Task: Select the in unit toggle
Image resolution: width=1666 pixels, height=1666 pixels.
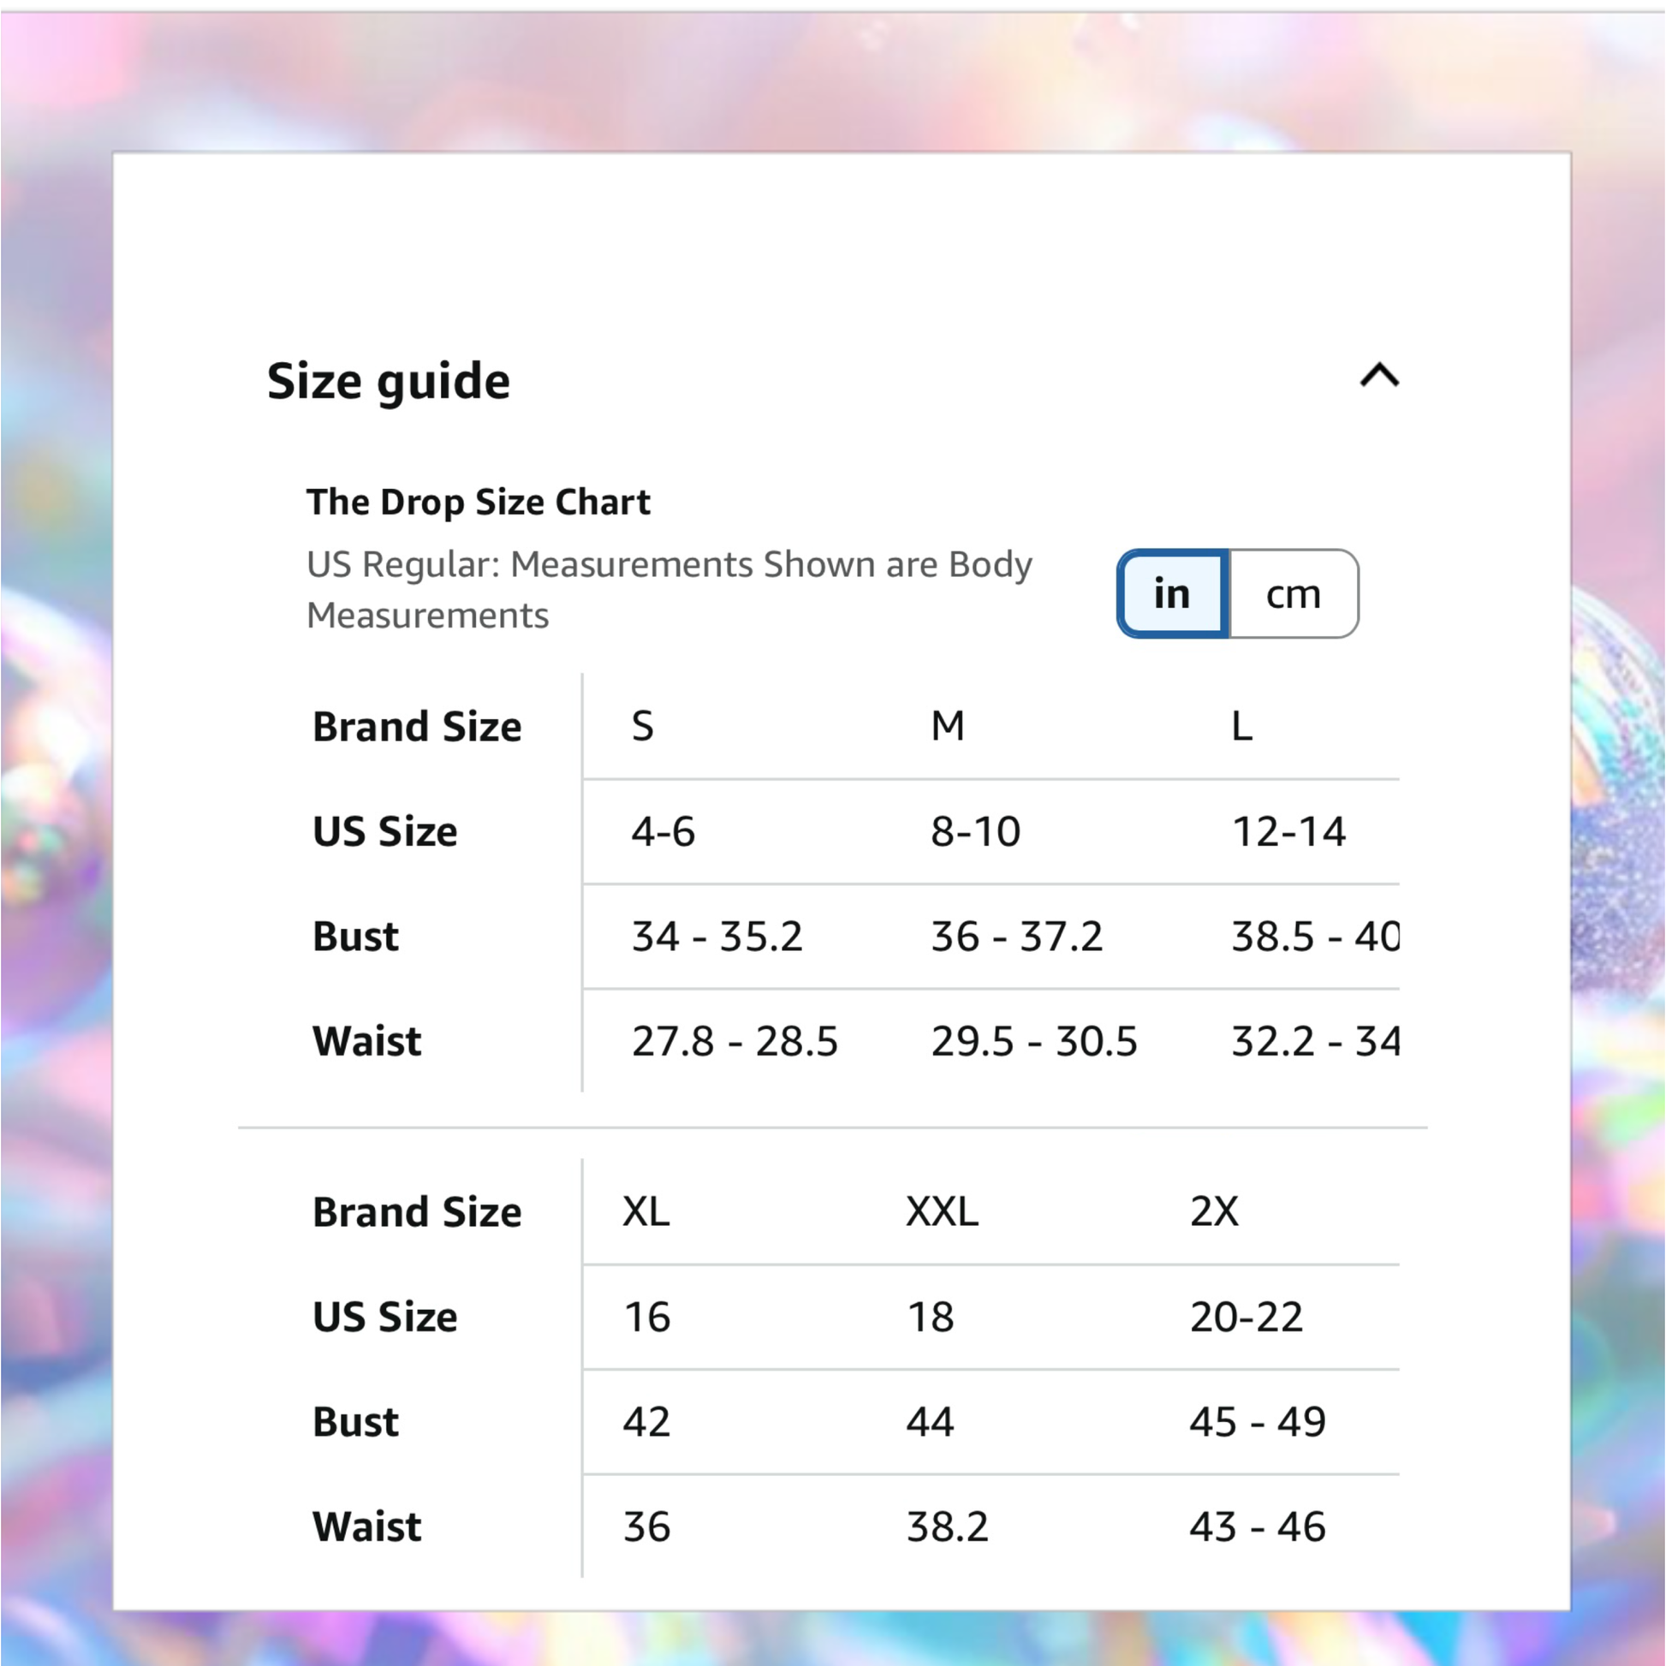Action: (x=1173, y=594)
